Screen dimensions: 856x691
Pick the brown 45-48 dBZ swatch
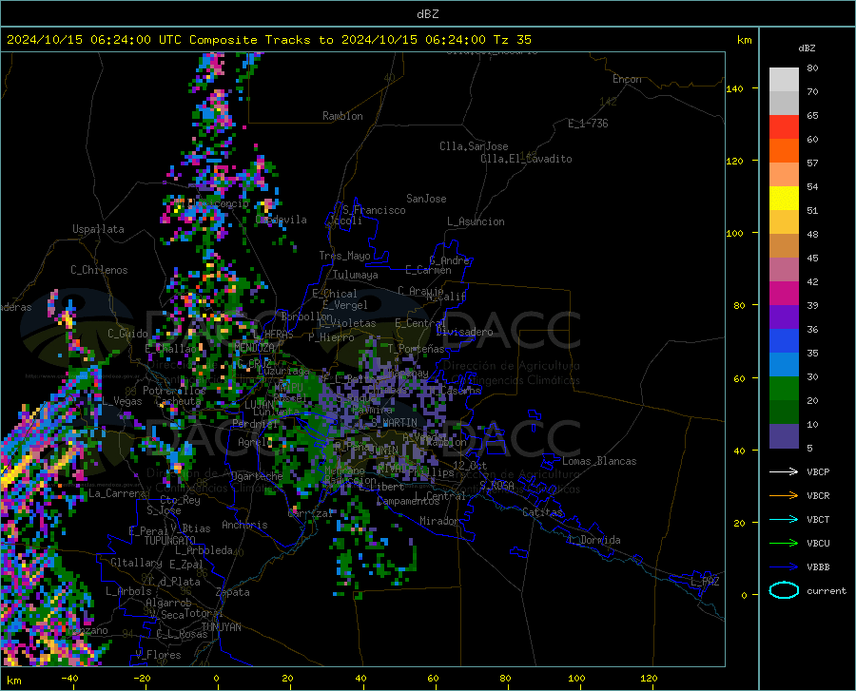[x=784, y=246]
